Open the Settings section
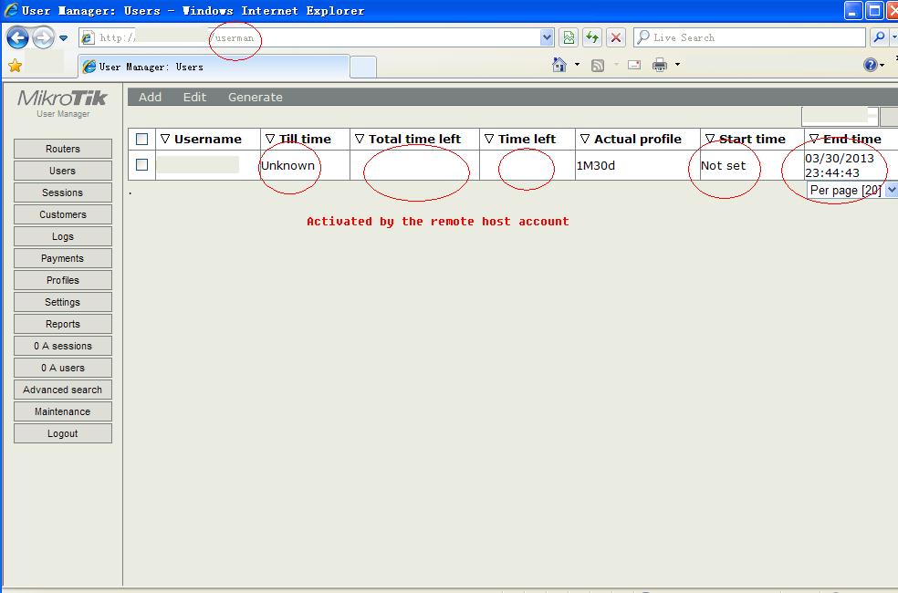 (63, 302)
